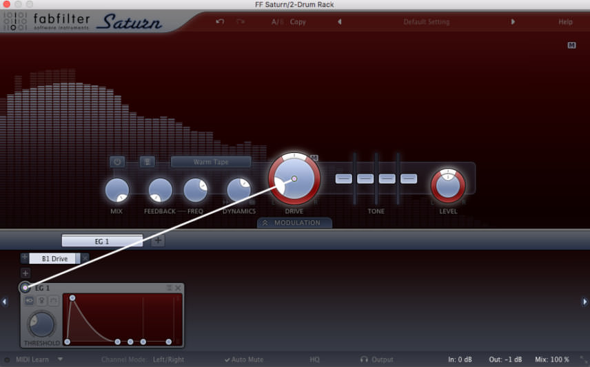Click the M modulation indicator on Drive
590x367 pixels.
(x=314, y=158)
